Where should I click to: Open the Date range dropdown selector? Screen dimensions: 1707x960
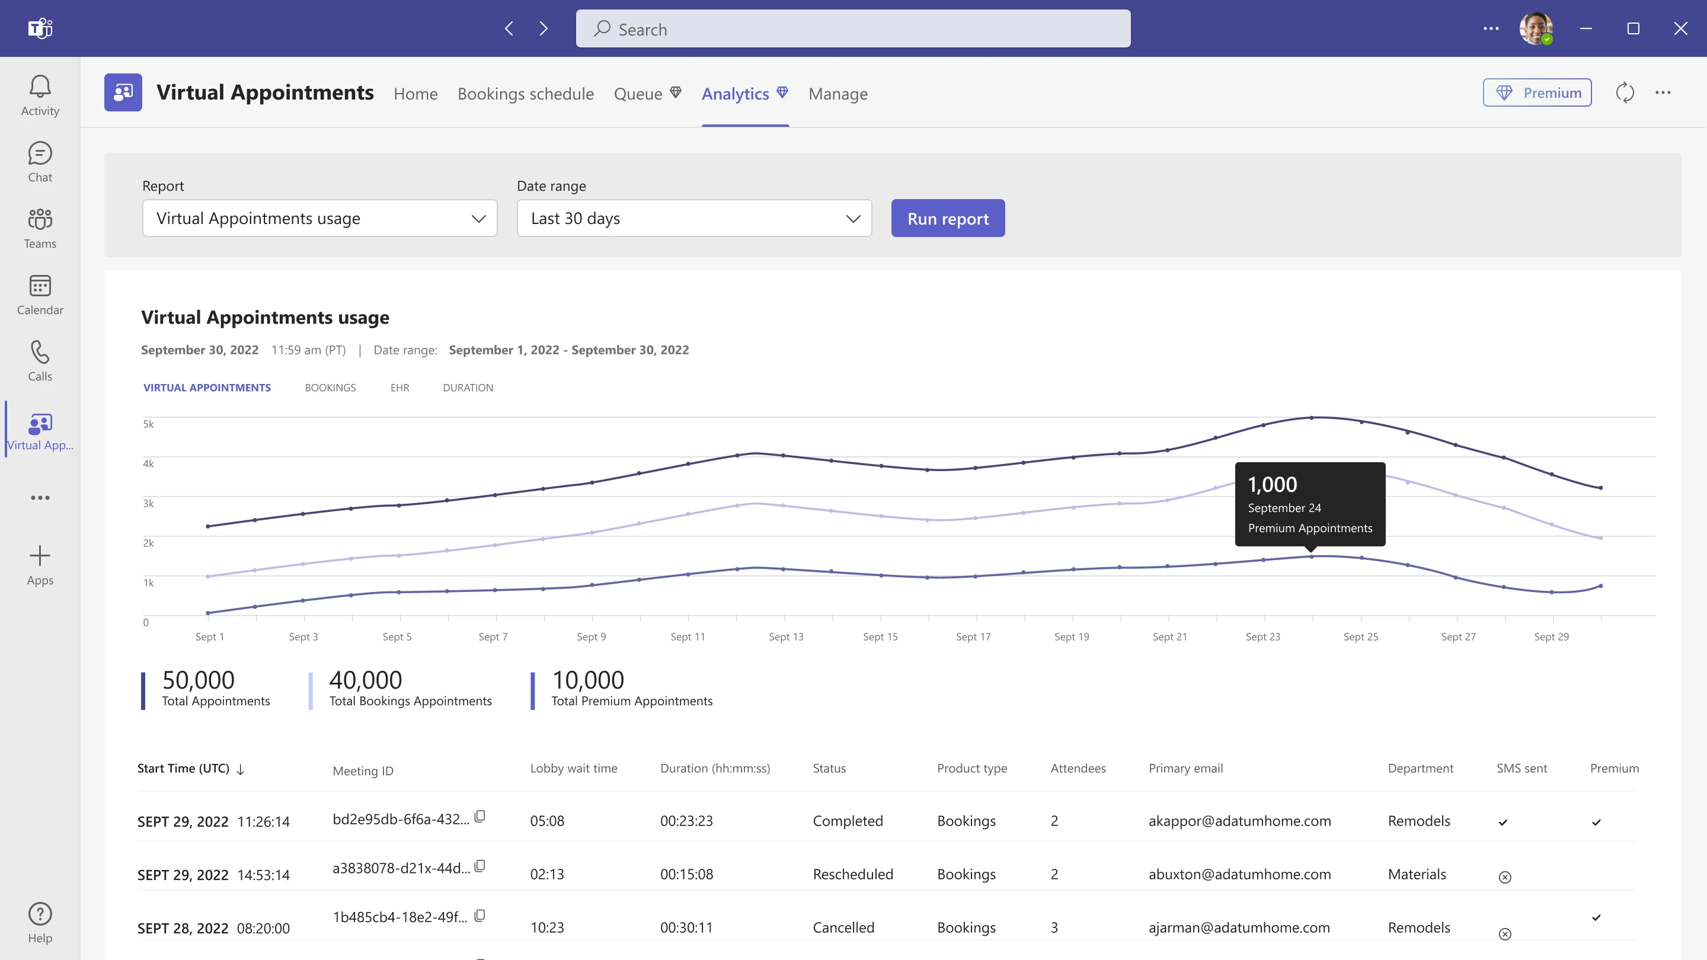694,217
